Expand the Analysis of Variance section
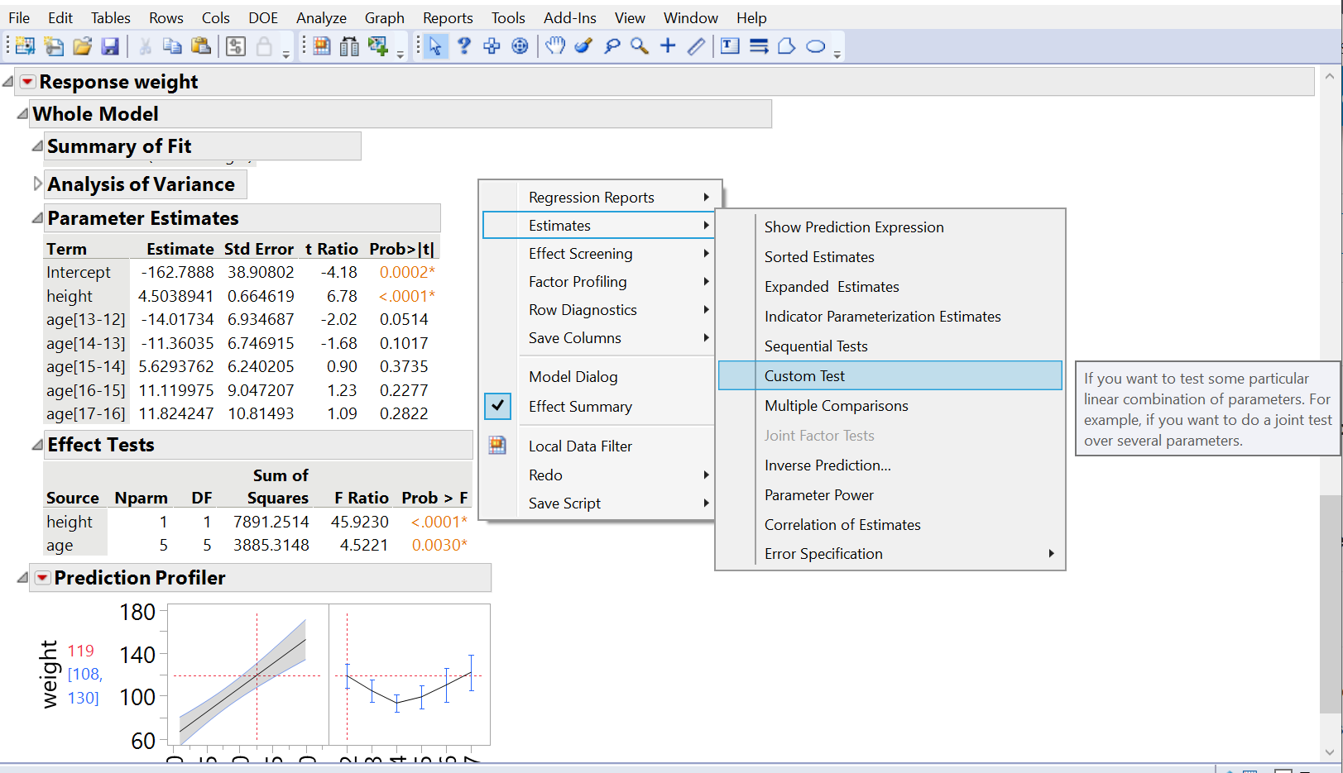This screenshot has height=773, width=1343. 37,184
